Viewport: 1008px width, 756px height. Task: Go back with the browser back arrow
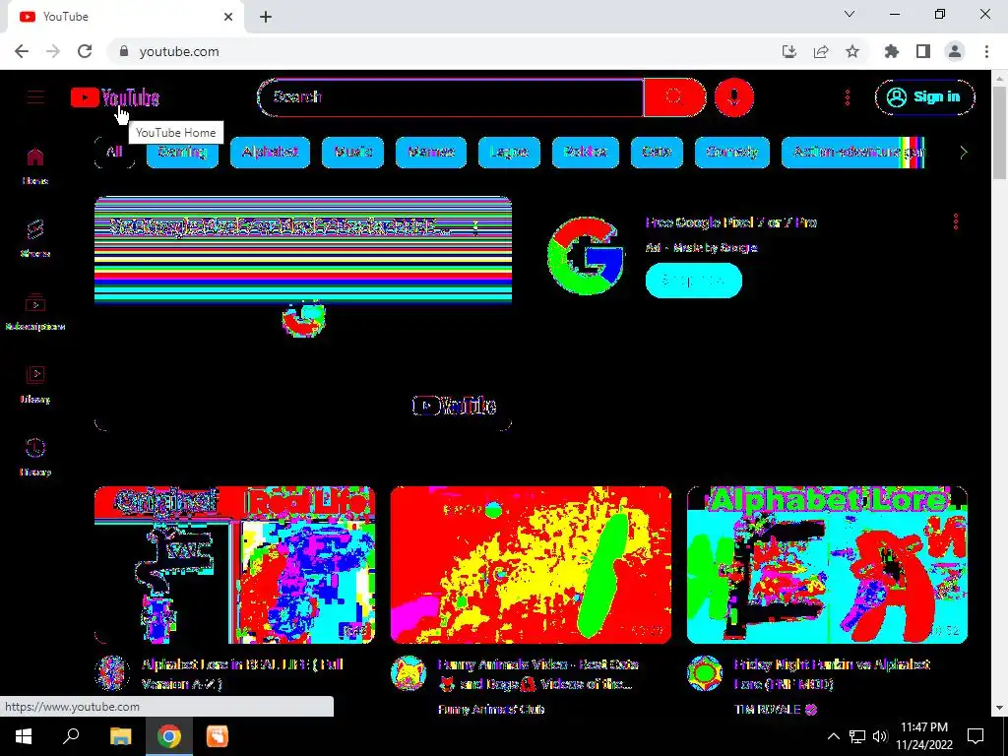tap(22, 51)
